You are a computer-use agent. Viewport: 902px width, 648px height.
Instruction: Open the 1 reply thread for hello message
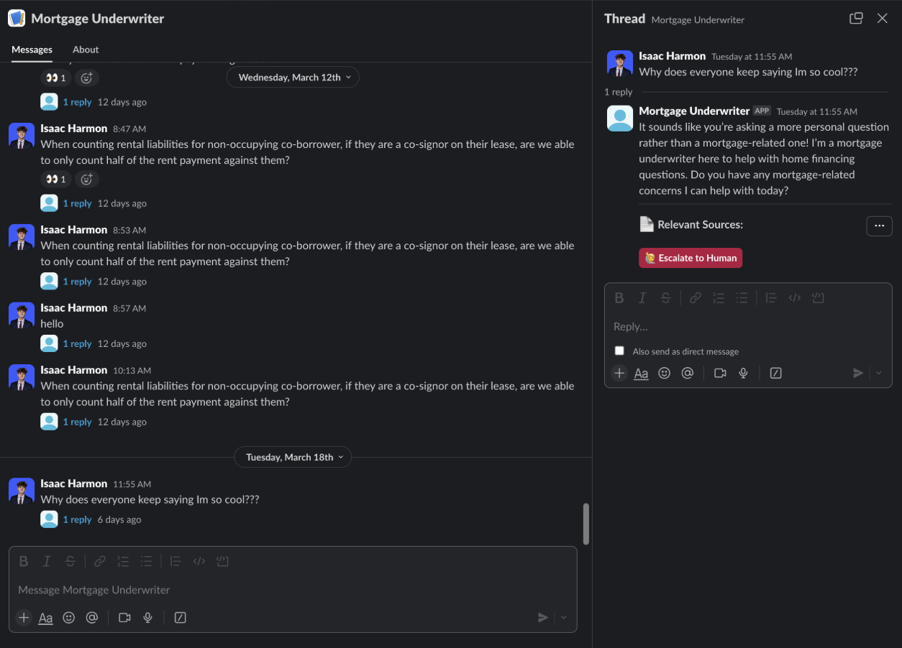pyautogui.click(x=78, y=343)
